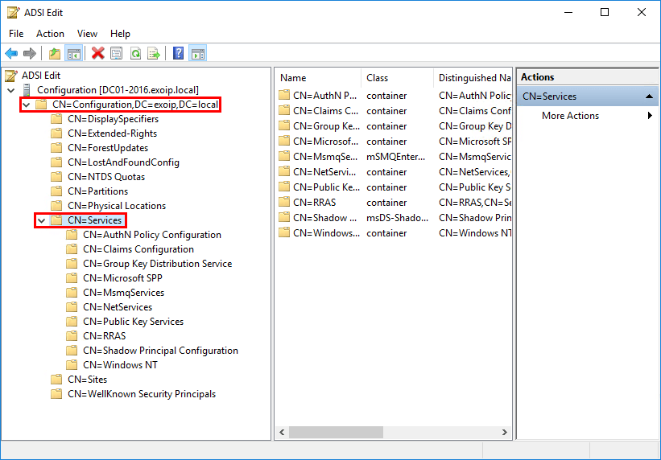Click the Forward arrow toolbar icon
Image resolution: width=661 pixels, height=460 pixels.
(x=30, y=54)
